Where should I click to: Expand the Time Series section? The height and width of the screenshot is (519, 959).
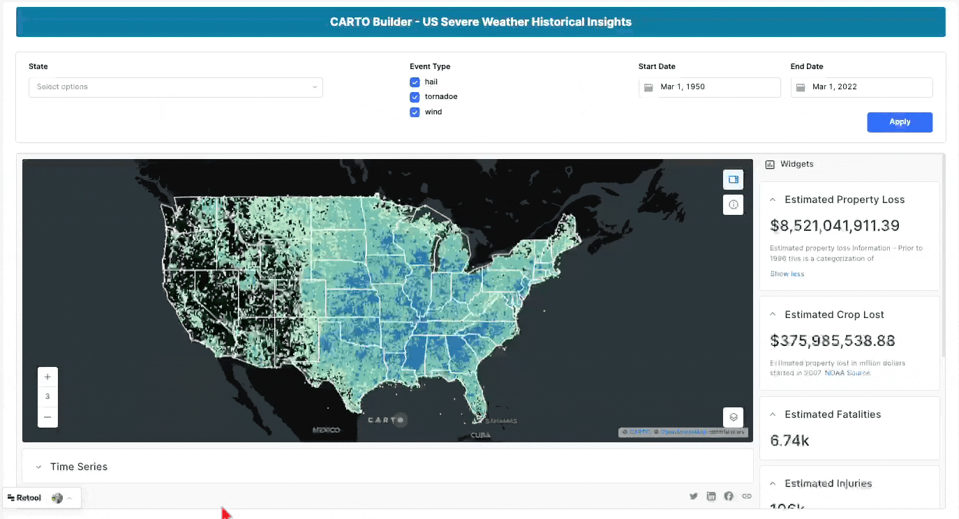click(x=39, y=467)
